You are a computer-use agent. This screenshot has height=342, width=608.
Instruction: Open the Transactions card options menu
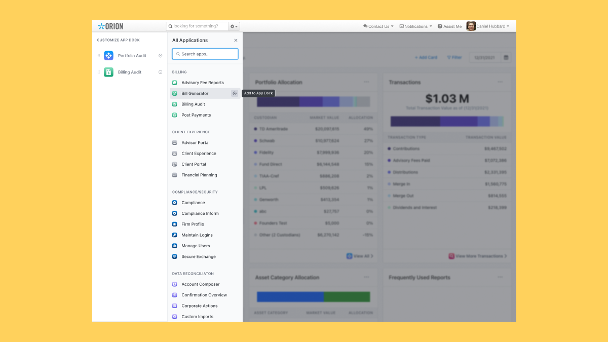pyautogui.click(x=500, y=82)
